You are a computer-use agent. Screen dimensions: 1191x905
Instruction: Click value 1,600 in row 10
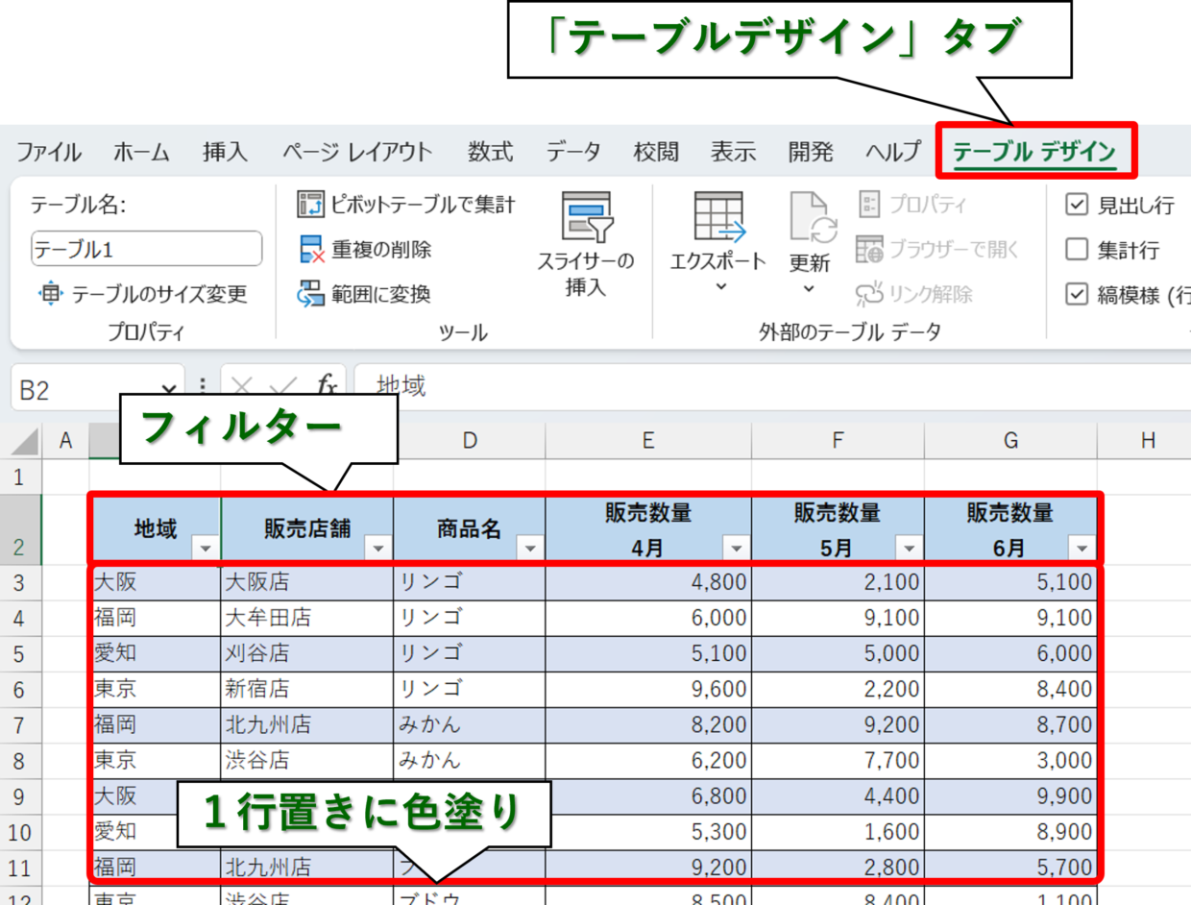pyautogui.click(x=839, y=831)
